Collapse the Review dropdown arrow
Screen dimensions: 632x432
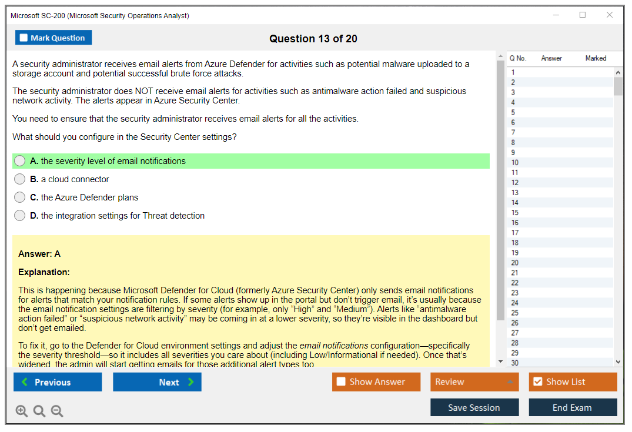[511, 381]
